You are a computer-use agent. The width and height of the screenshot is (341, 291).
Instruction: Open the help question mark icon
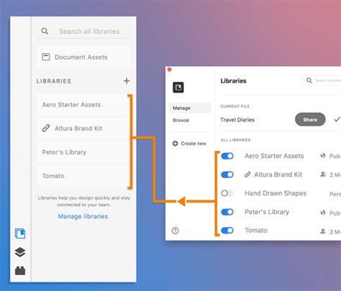click(x=175, y=231)
